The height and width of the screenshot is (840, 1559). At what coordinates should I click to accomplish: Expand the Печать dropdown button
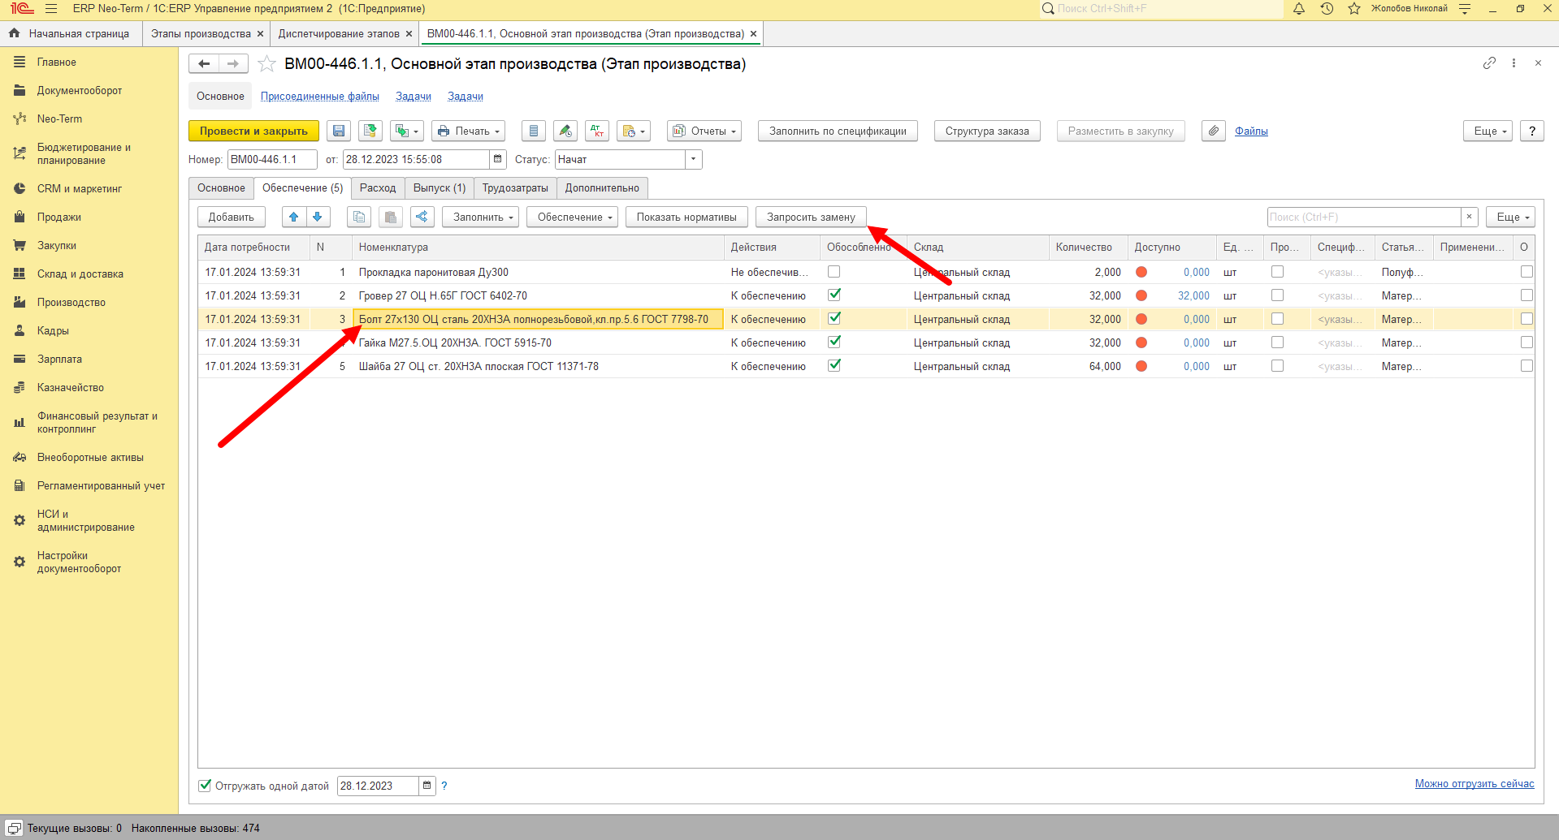[469, 131]
